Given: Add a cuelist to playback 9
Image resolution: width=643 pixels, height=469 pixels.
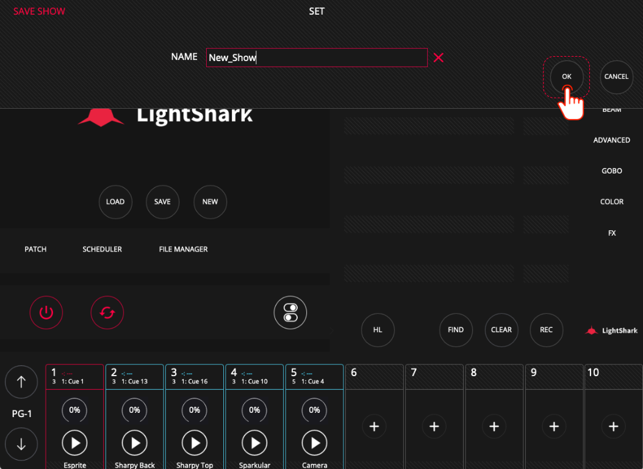Looking at the screenshot, I should point(554,427).
